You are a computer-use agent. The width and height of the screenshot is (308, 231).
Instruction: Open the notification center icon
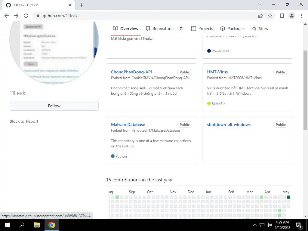pyautogui.click(x=298, y=225)
